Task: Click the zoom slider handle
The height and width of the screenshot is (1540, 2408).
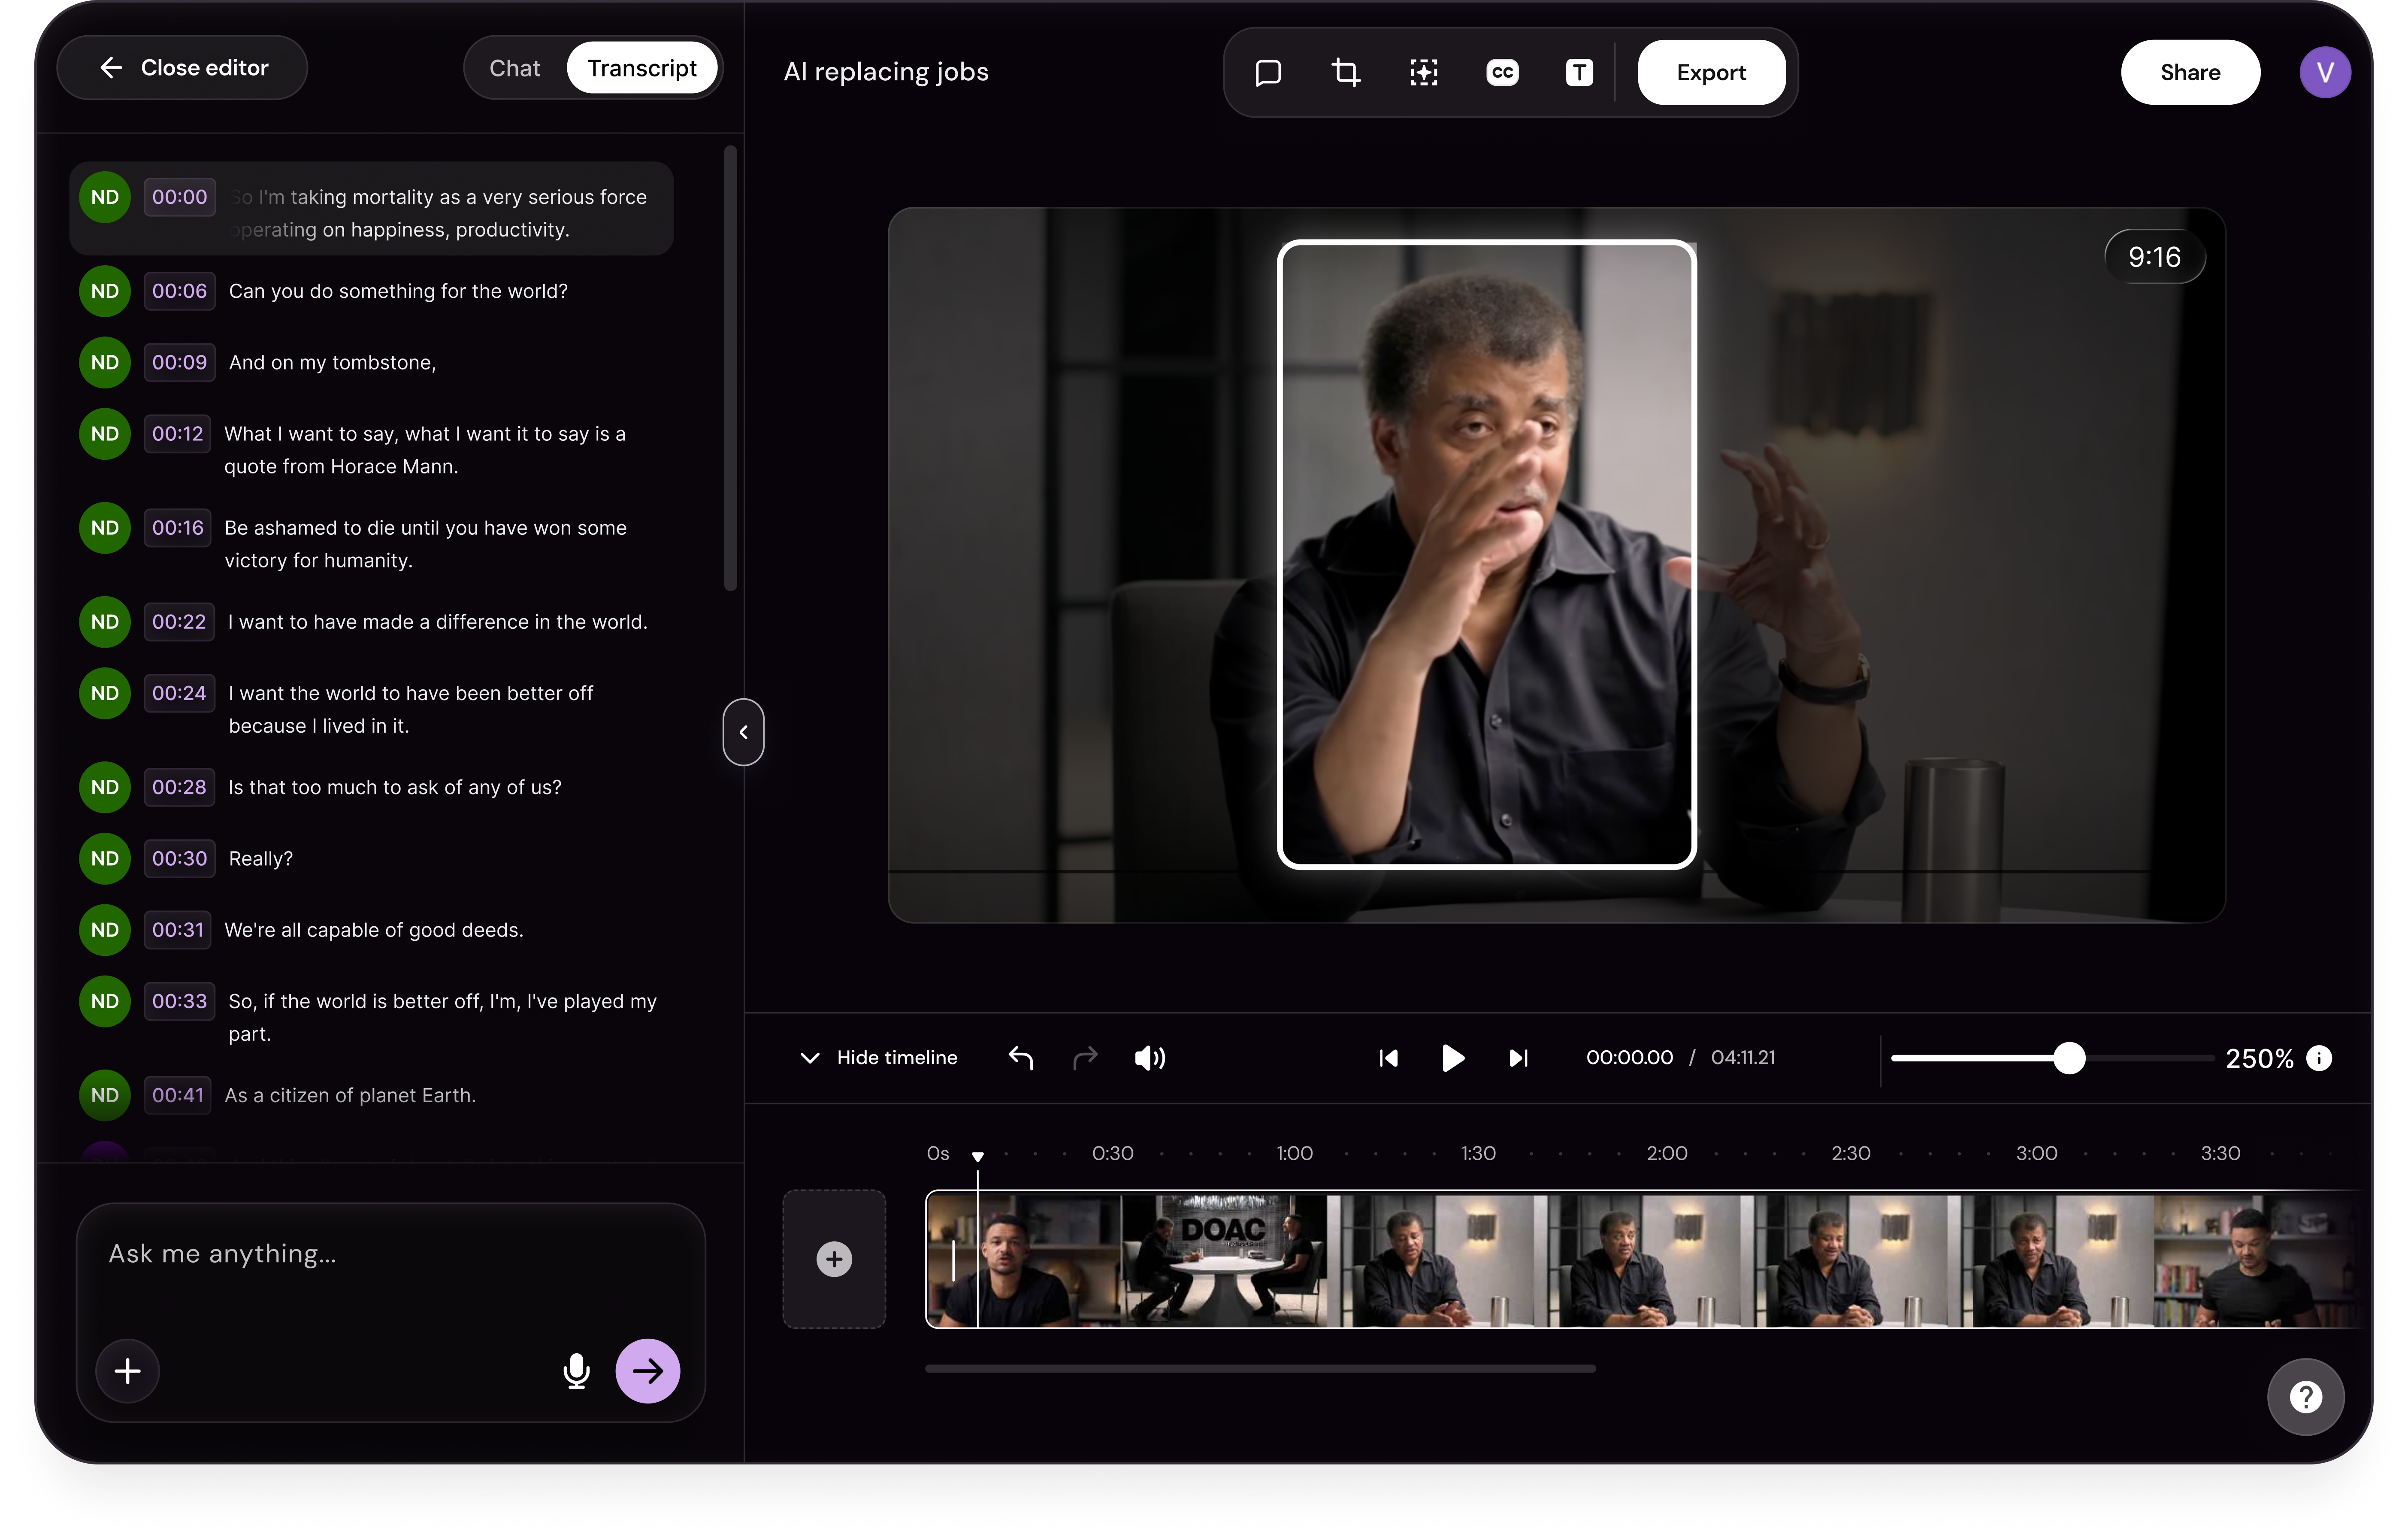Action: click(2069, 1057)
